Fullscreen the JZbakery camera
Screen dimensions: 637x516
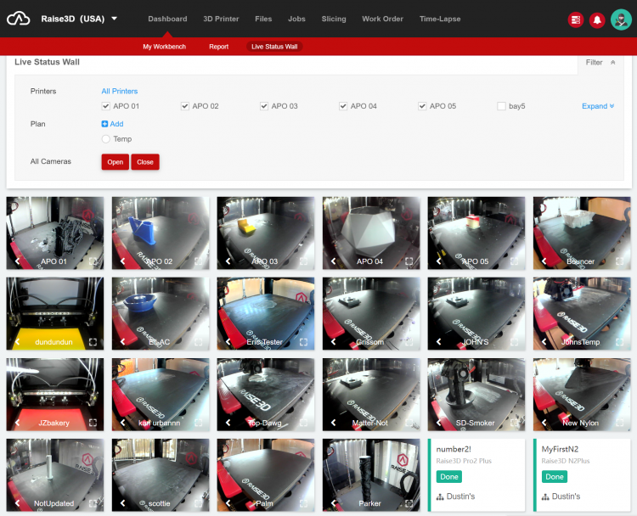[x=93, y=423]
